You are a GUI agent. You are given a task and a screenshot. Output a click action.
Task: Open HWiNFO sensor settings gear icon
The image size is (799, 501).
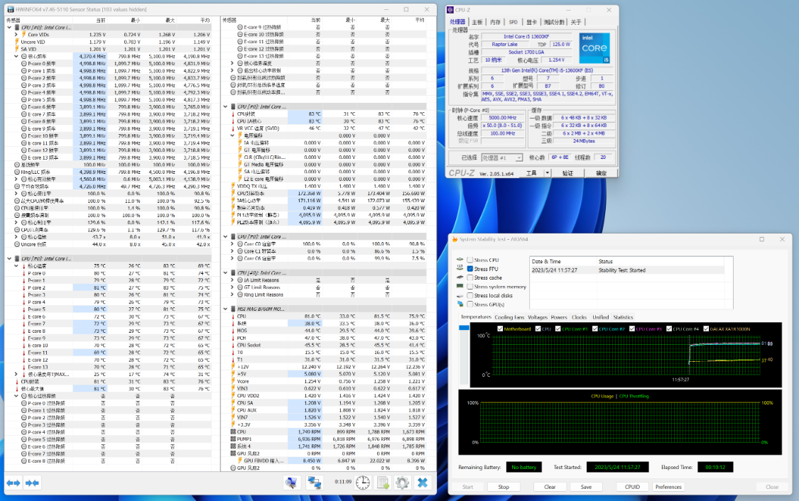(x=402, y=482)
